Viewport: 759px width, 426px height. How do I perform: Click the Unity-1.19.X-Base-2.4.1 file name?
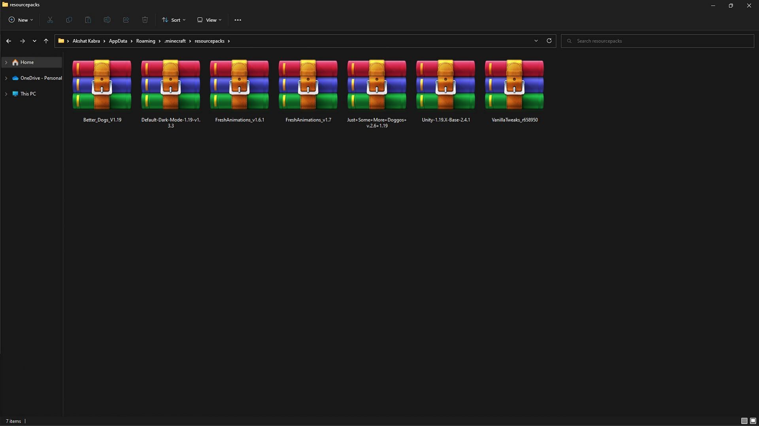point(446,120)
